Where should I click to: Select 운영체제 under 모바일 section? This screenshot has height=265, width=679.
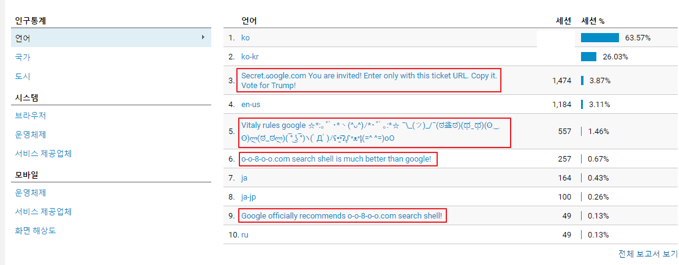pyautogui.click(x=31, y=193)
